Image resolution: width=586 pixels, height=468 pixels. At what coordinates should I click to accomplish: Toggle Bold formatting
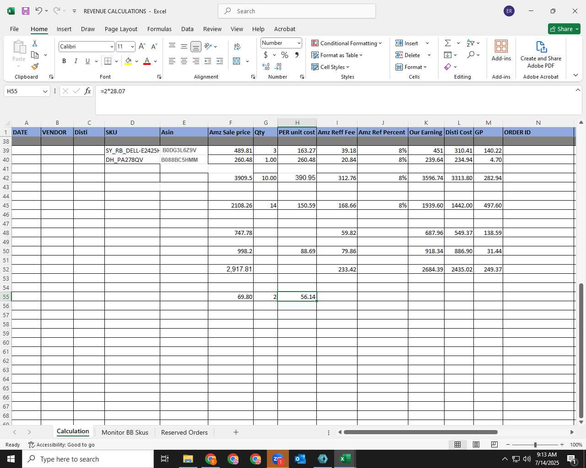(x=64, y=61)
